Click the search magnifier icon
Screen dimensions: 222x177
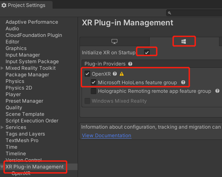tap(170, 13)
